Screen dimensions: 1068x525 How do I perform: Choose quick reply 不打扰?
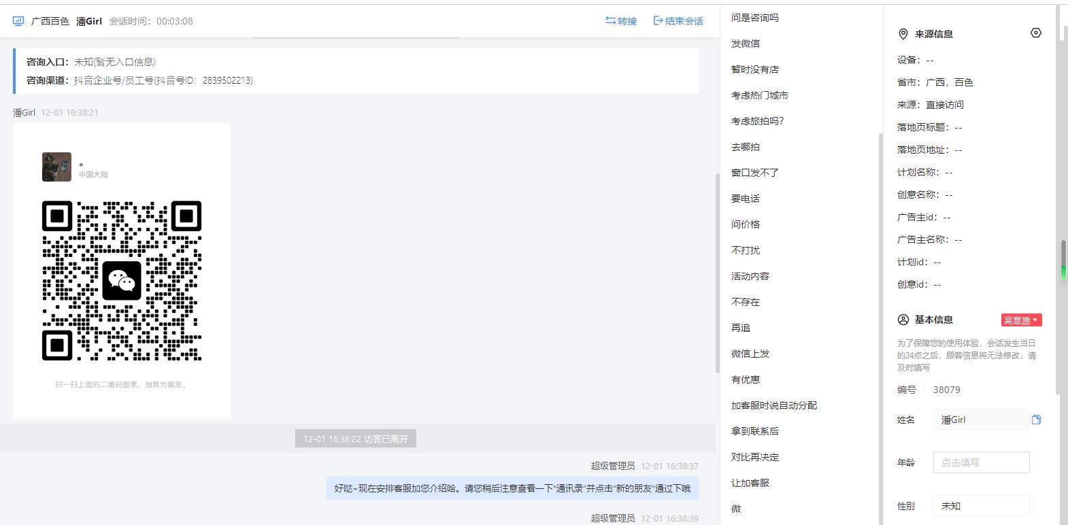pos(746,250)
